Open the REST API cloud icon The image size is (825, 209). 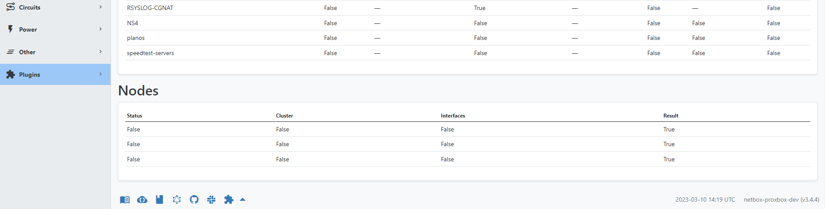(x=142, y=199)
